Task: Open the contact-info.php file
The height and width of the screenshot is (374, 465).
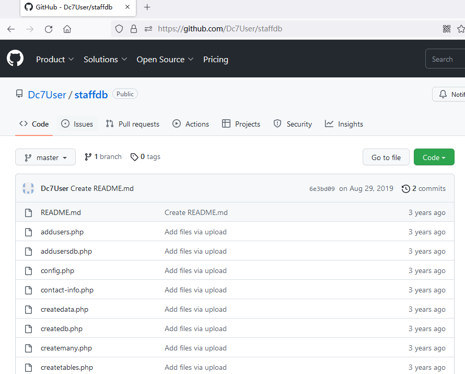Action: 67,290
